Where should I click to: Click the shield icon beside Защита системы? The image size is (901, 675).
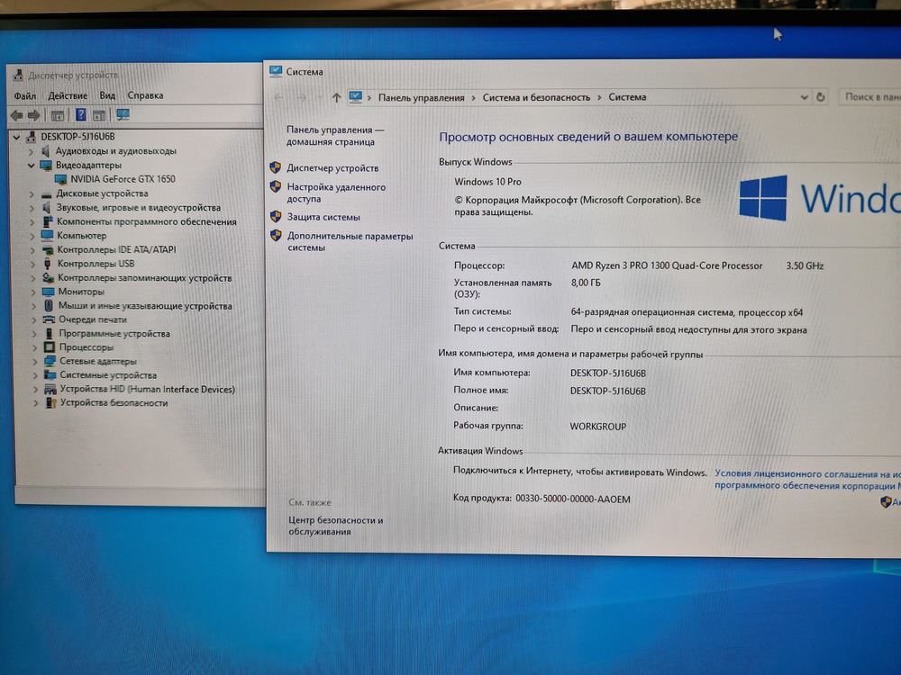[x=276, y=216]
